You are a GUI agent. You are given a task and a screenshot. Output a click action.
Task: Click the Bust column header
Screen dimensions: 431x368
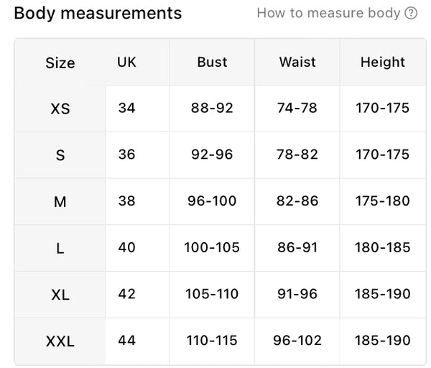pyautogui.click(x=212, y=62)
